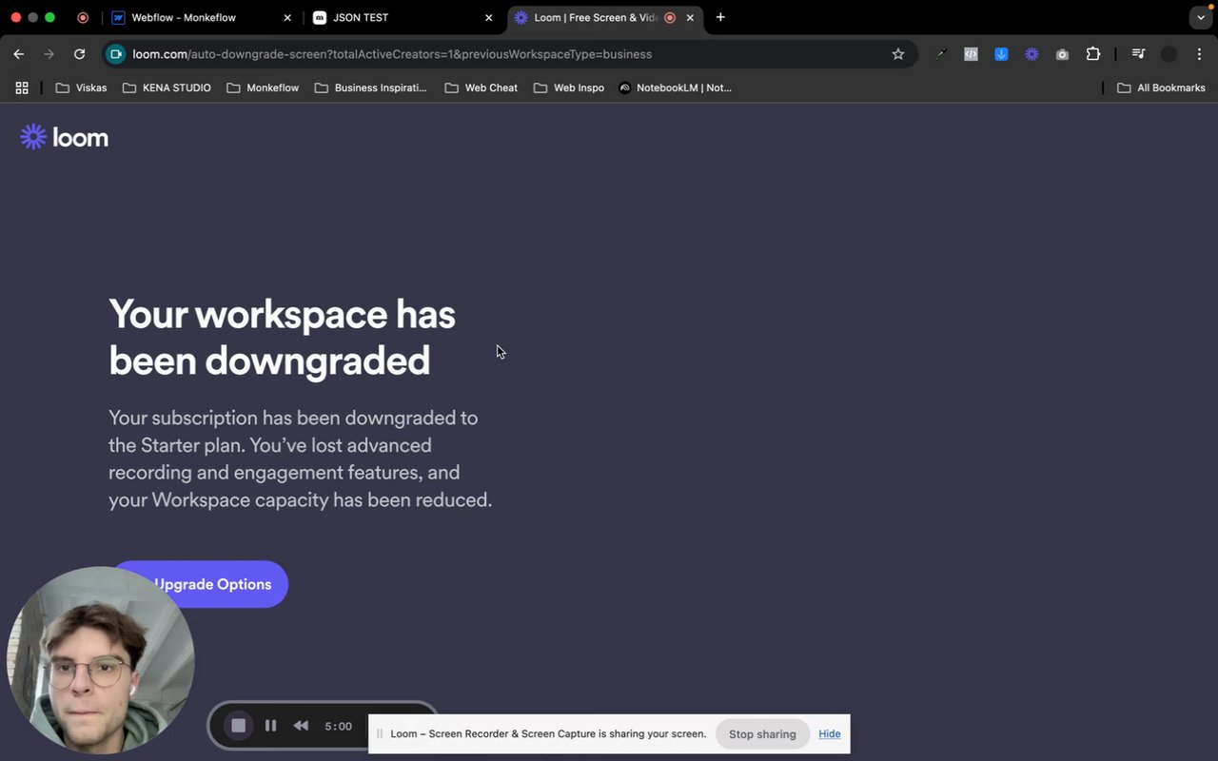Click the blue download arrow extension
Viewport: 1218px width, 761px height.
(x=1001, y=54)
